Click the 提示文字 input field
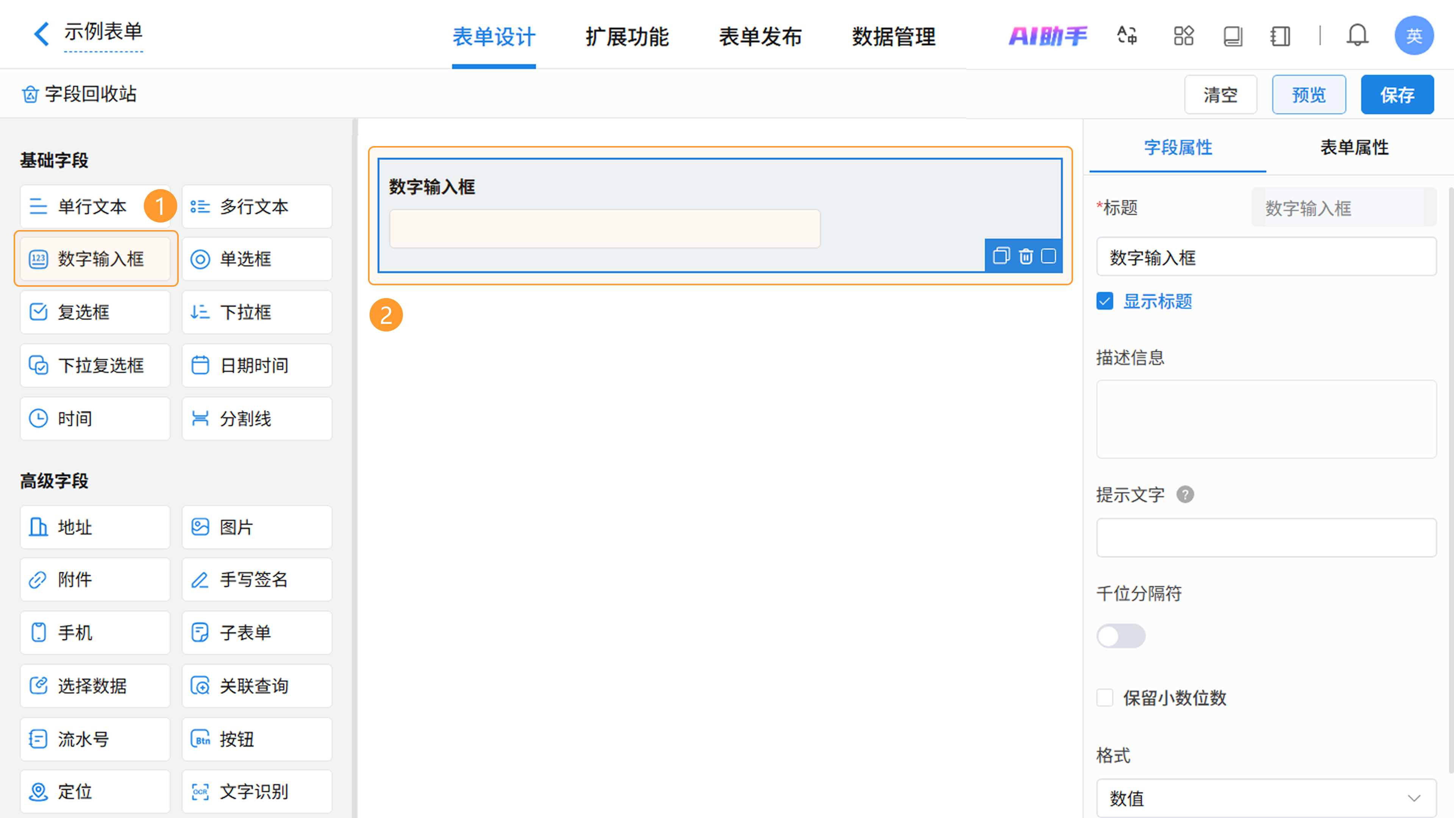The height and width of the screenshot is (818, 1454). click(1265, 538)
